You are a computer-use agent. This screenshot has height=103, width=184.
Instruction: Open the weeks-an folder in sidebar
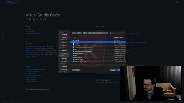coord(64,48)
